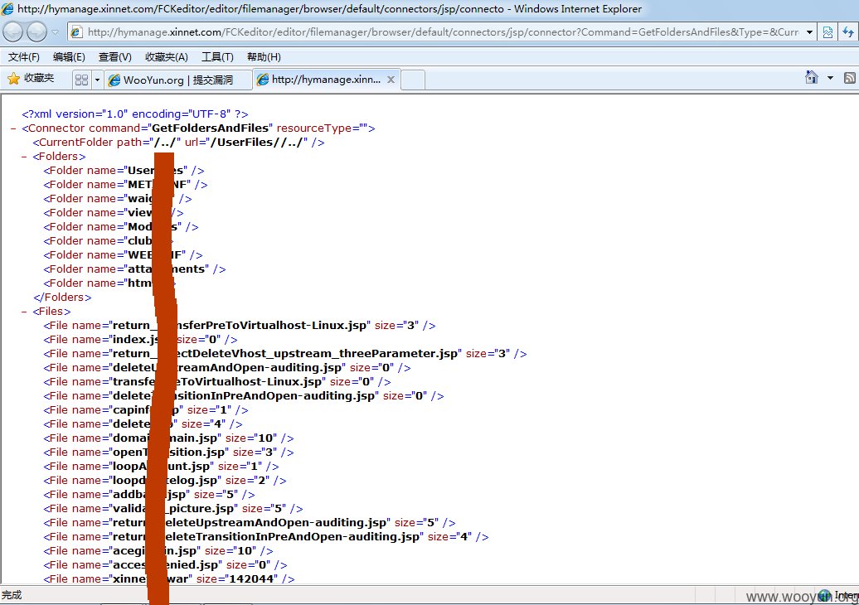Screen dimensions: 859x605
Task: Click the Quick Tabs grid icon
Action: [x=81, y=80]
